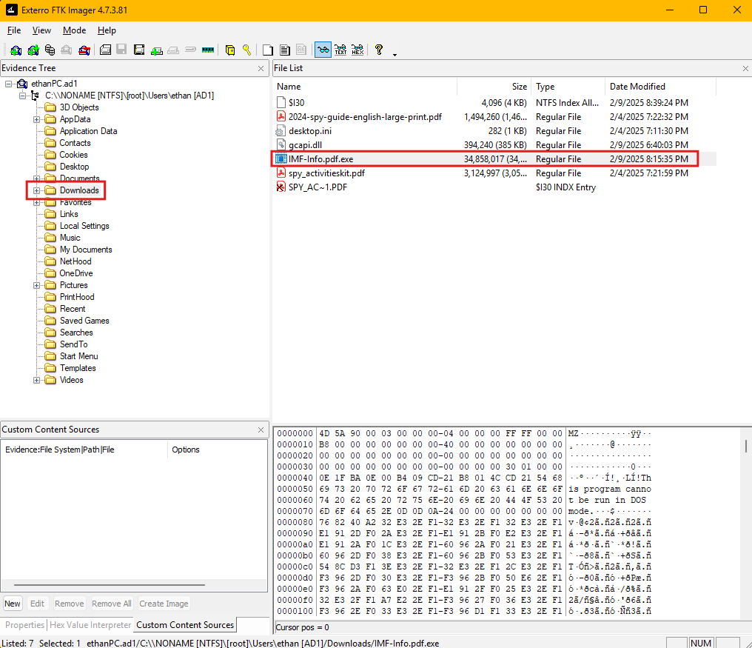
Task: Click the Remove All Evidence Items icon
Action: click(x=84, y=50)
